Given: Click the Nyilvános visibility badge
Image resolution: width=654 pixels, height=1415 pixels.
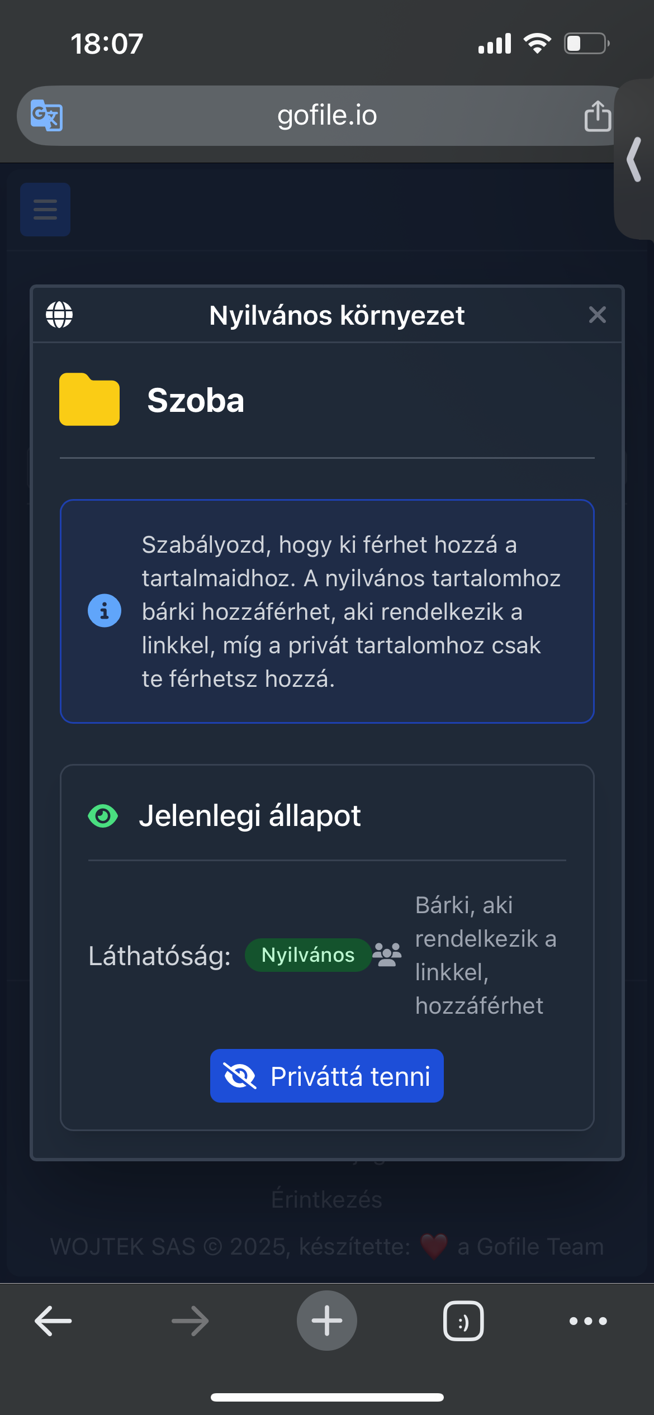Looking at the screenshot, I should (x=308, y=955).
